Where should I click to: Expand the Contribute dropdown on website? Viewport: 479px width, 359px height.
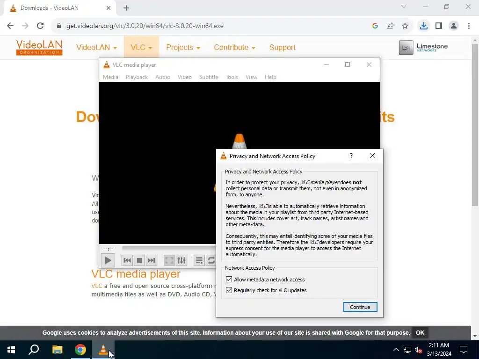point(234,48)
